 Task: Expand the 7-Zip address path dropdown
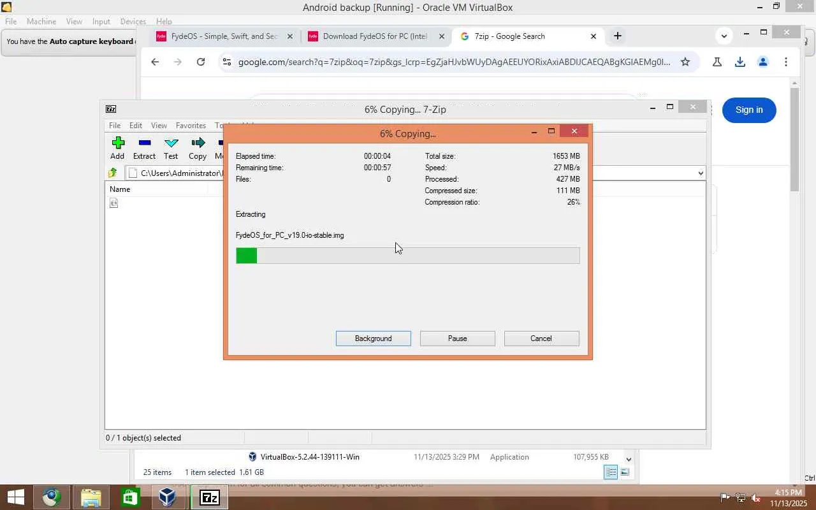tap(700, 173)
